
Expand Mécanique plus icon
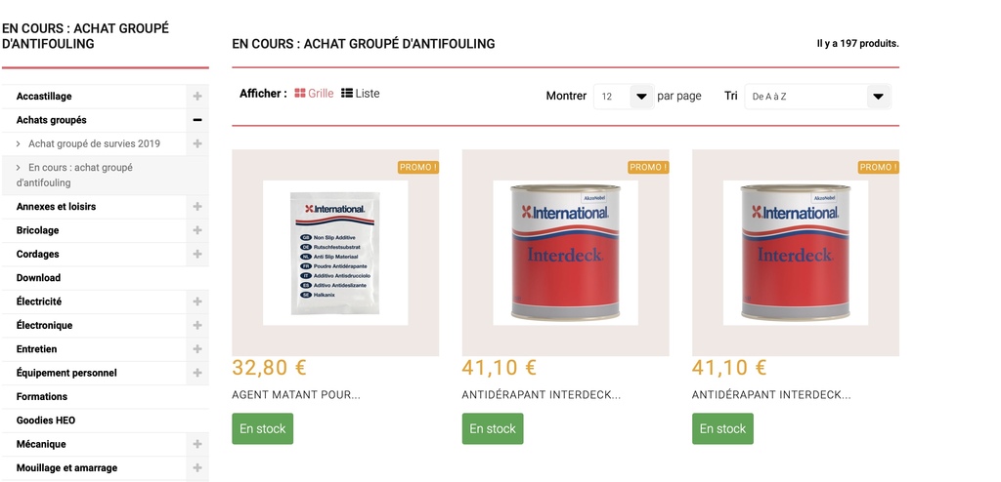pyautogui.click(x=197, y=444)
